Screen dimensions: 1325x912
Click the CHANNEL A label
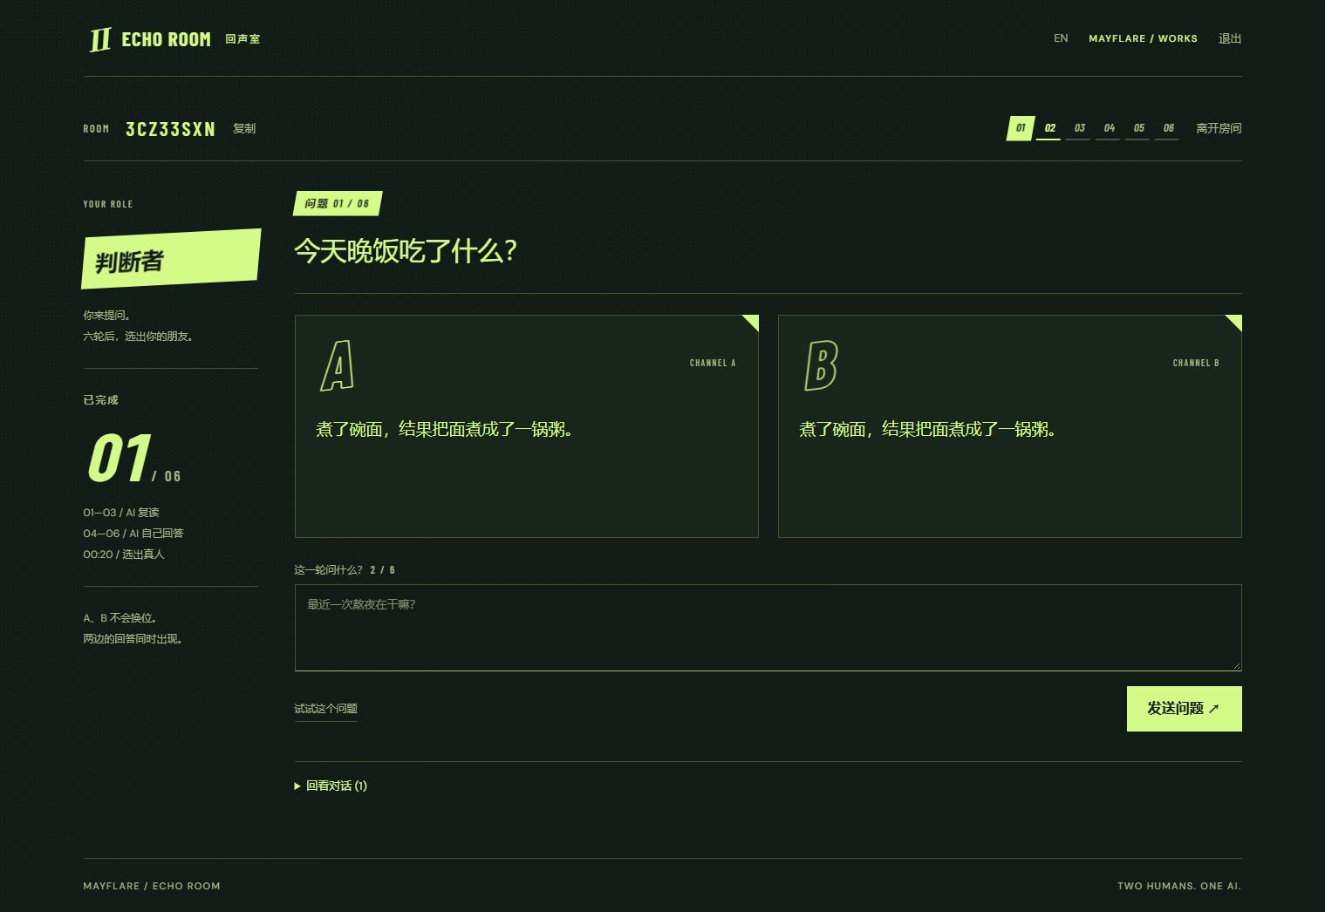point(713,363)
